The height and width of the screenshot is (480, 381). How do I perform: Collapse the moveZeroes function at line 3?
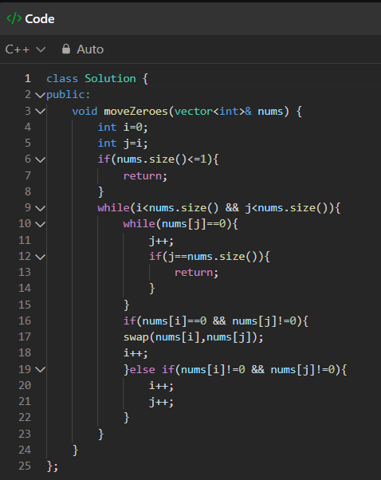click(40, 111)
